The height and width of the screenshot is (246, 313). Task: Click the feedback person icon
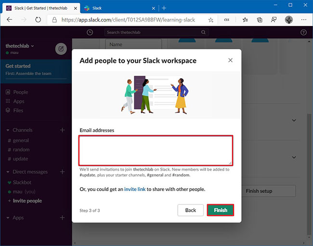click(x=274, y=20)
